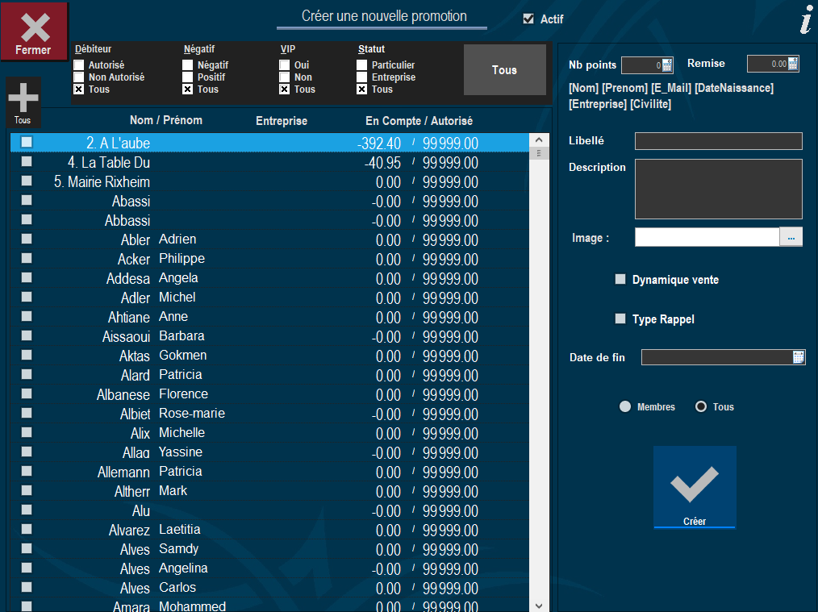Viewport: 818px width, 612px height.
Task: Check the Type Rappel option
Action: tap(620, 318)
